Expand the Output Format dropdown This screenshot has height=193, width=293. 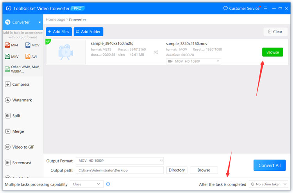point(120,161)
